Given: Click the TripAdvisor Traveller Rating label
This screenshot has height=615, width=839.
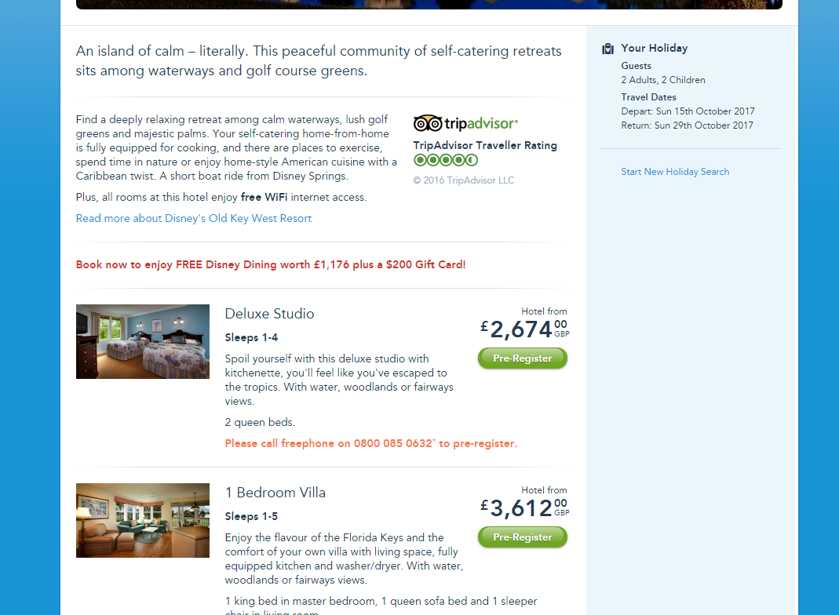Looking at the screenshot, I should (485, 145).
